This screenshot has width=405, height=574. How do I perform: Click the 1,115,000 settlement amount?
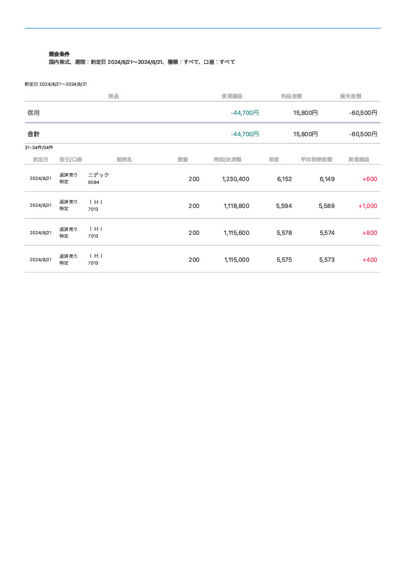[x=237, y=260]
